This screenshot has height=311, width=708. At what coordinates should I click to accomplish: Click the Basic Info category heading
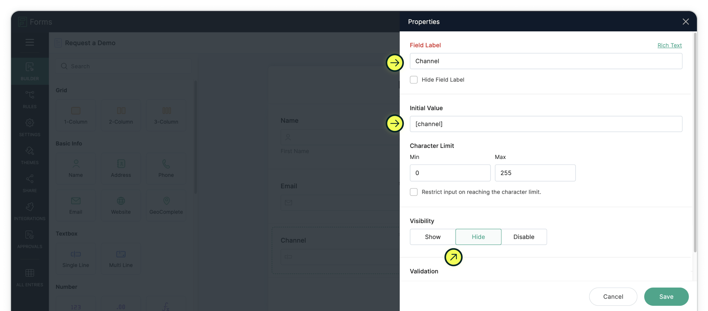[69, 143]
